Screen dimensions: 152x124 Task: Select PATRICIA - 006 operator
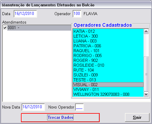(x=108, y=46)
